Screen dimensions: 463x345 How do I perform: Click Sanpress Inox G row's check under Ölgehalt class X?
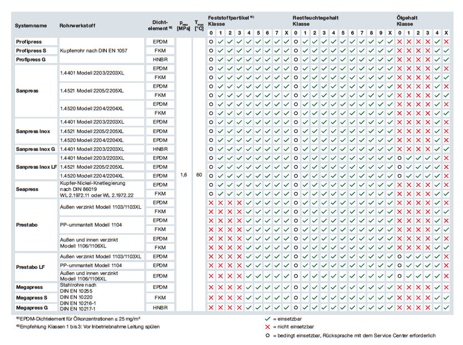(446, 149)
